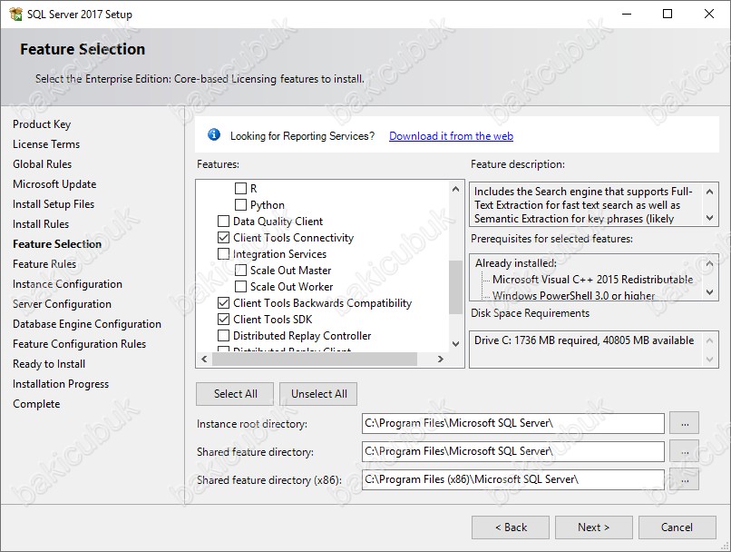The height and width of the screenshot is (552, 731).
Task: Select Install Setup Files step
Action: point(54,204)
